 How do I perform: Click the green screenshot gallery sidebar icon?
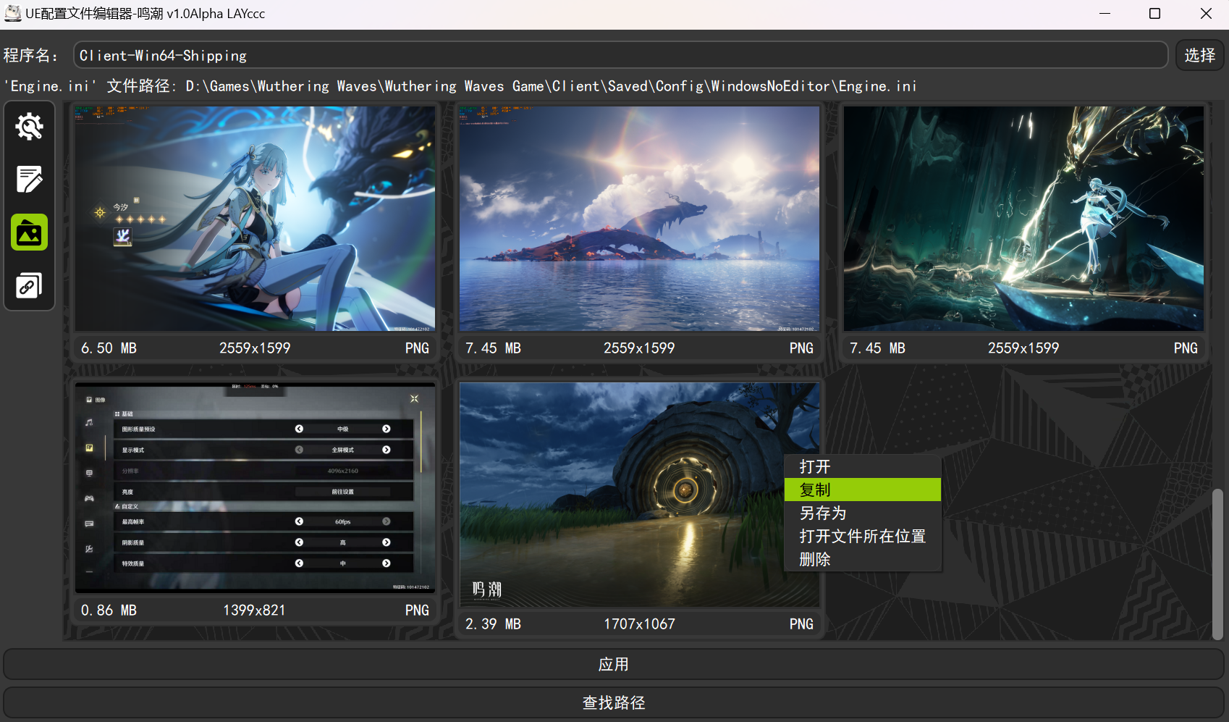coord(29,232)
